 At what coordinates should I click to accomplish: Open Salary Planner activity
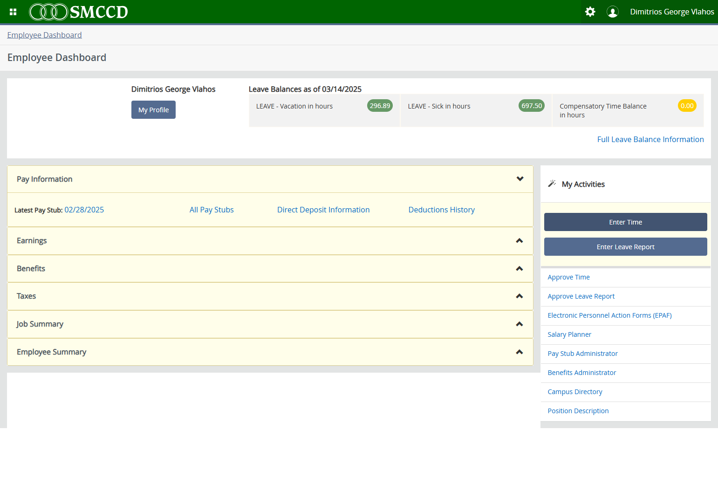(569, 334)
